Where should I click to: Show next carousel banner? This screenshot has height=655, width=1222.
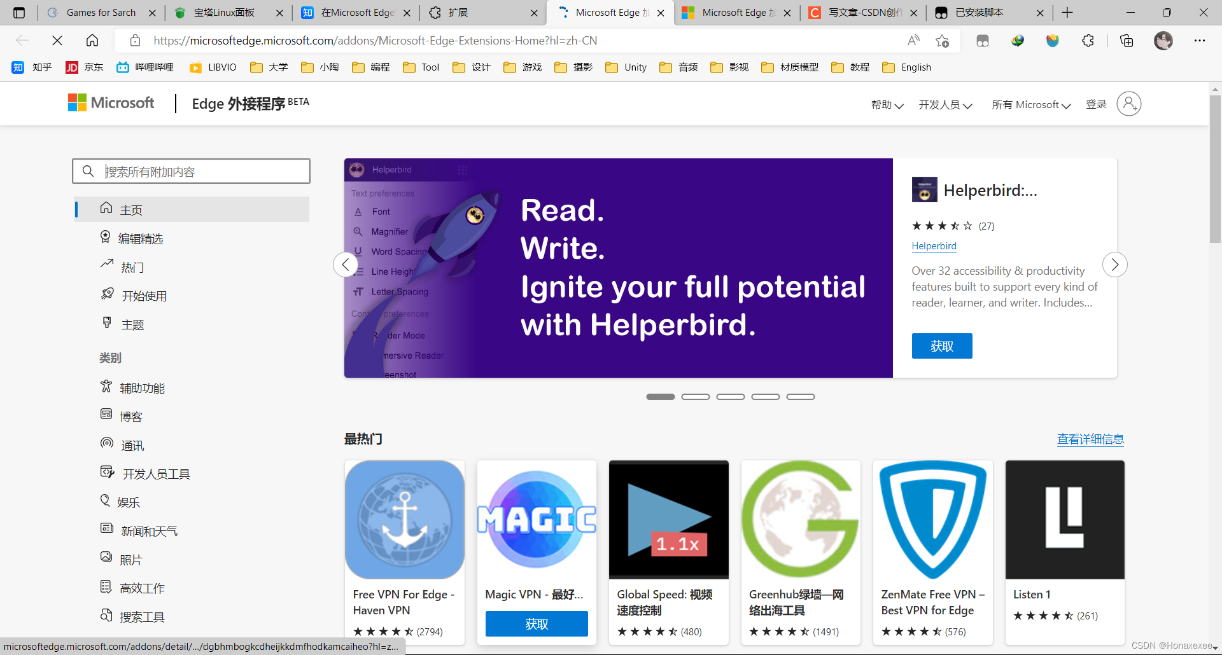click(1115, 265)
